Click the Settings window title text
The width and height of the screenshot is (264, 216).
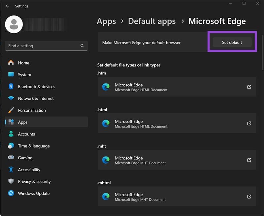(x=22, y=6)
